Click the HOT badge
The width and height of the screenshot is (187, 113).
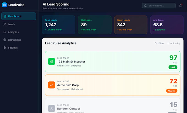pyautogui.click(x=173, y=67)
